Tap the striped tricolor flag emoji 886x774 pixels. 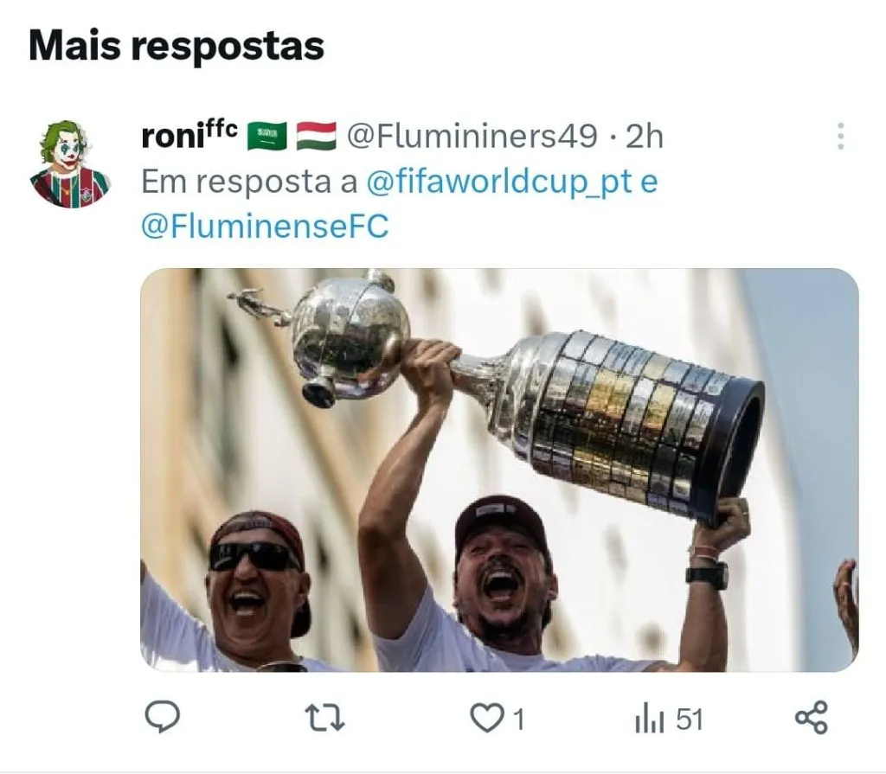point(317,136)
